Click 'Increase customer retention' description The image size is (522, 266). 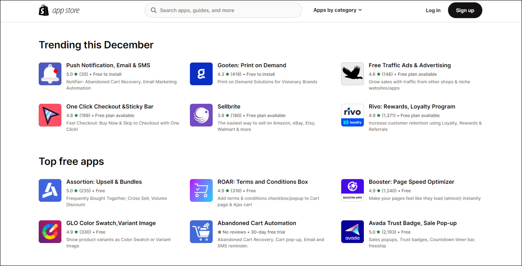point(425,126)
